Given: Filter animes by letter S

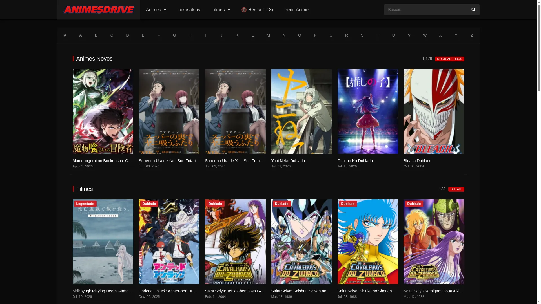Looking at the screenshot, I should (362, 35).
